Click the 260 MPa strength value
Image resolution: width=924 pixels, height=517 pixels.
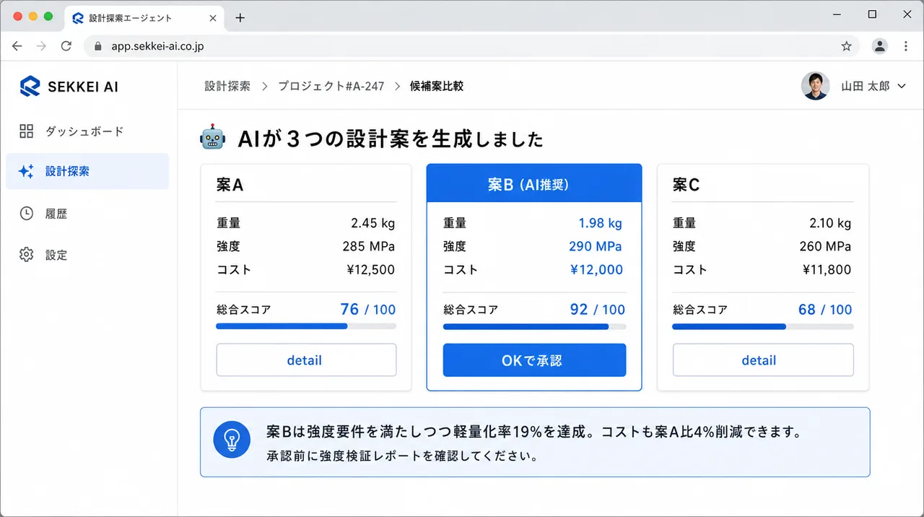pyautogui.click(x=826, y=246)
